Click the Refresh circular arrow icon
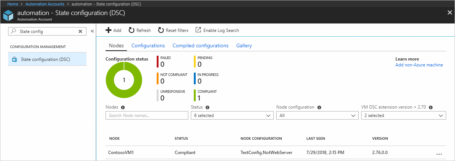Image resolution: width=455 pixels, height=161 pixels. pyautogui.click(x=131, y=30)
